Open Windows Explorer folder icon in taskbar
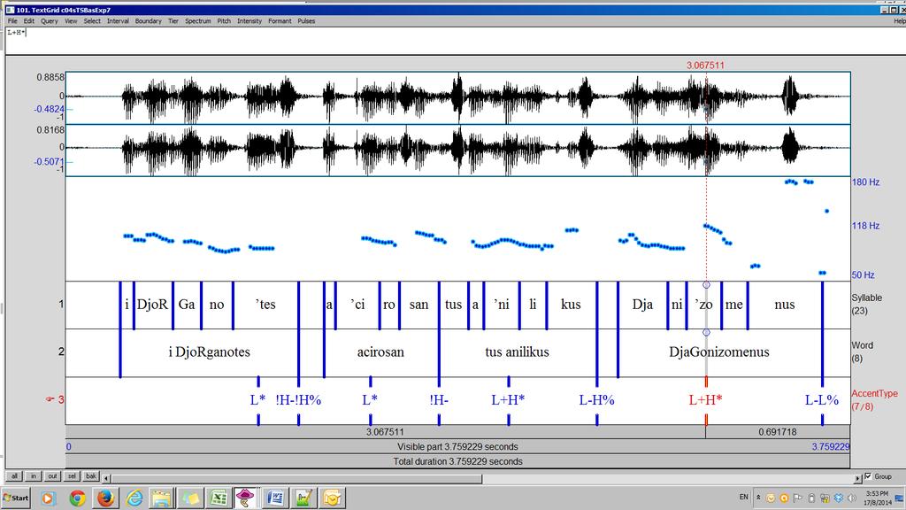The width and height of the screenshot is (906, 510). click(163, 498)
